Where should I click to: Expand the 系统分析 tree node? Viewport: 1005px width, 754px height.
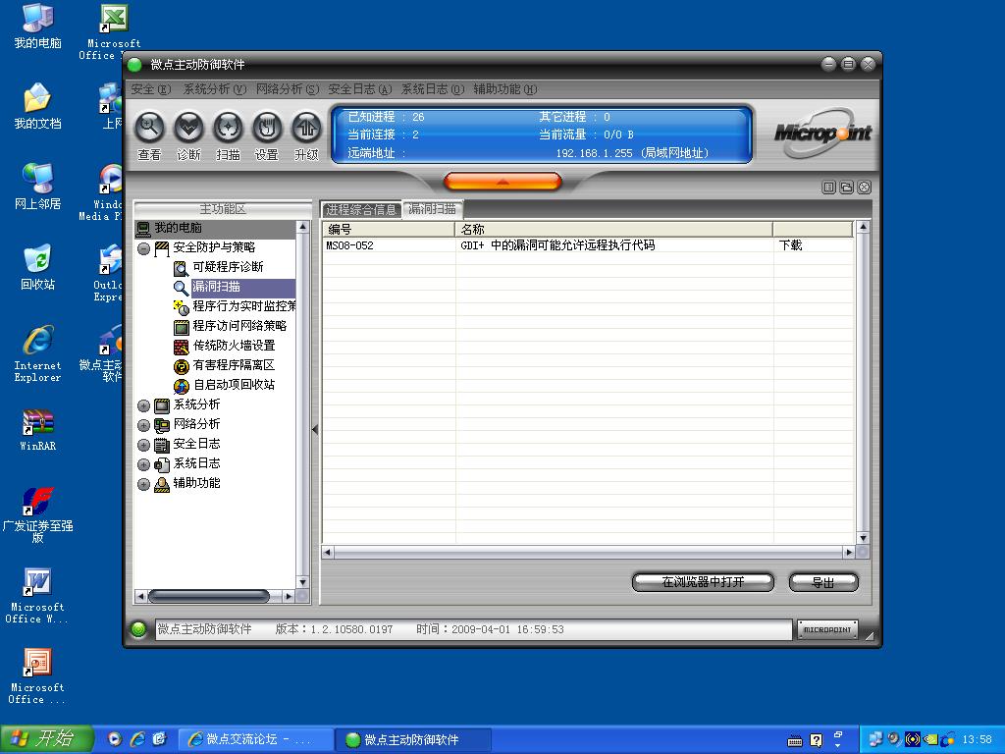click(x=143, y=405)
